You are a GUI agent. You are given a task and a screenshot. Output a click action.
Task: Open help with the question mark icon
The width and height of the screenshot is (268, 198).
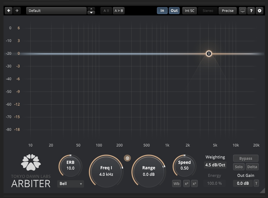[x=251, y=11]
